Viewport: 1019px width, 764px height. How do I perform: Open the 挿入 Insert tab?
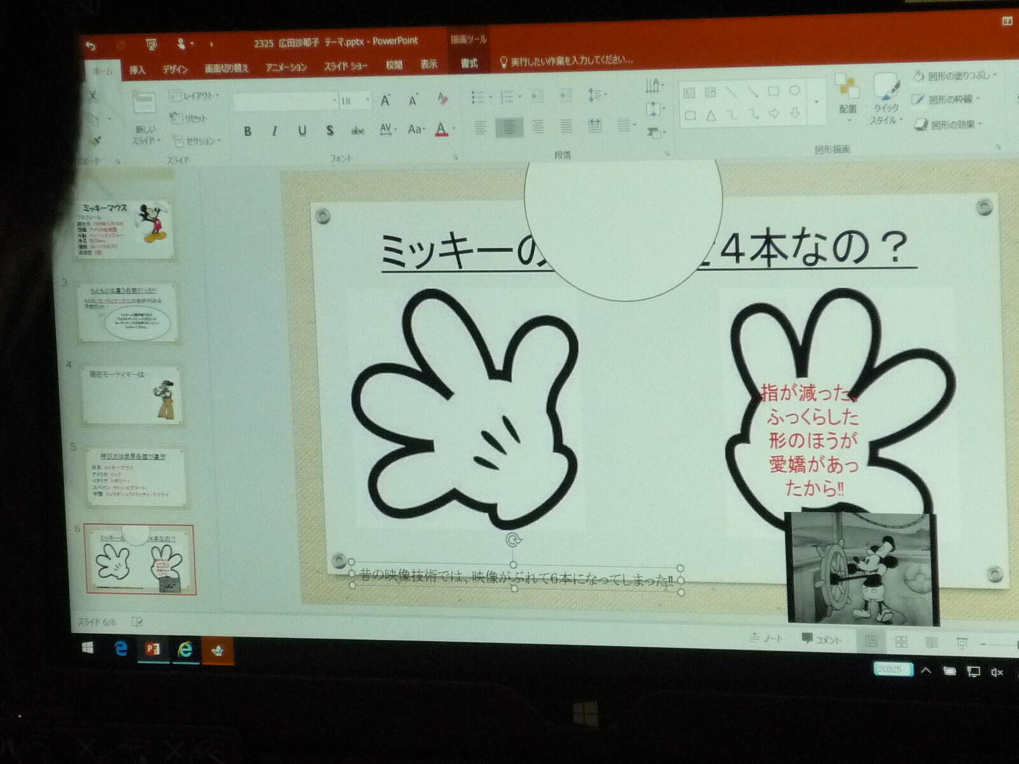(x=137, y=70)
